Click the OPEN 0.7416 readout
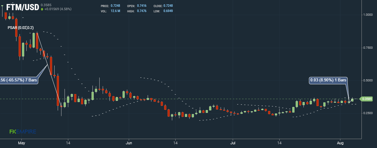 [137, 6]
